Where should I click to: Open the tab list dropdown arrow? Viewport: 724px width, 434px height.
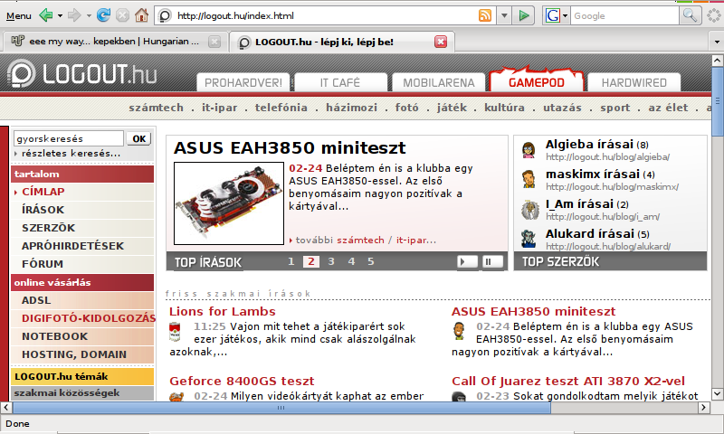pos(717,42)
